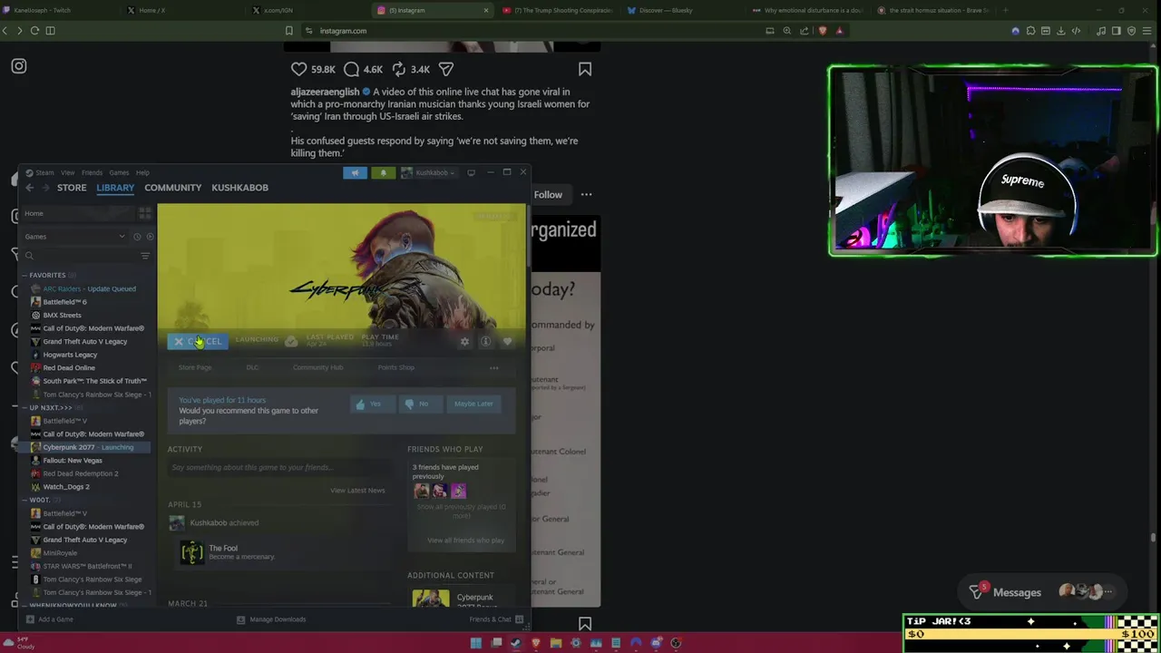Repost the Instagram post icon
This screenshot has width=1161, height=653.
pyautogui.click(x=398, y=69)
